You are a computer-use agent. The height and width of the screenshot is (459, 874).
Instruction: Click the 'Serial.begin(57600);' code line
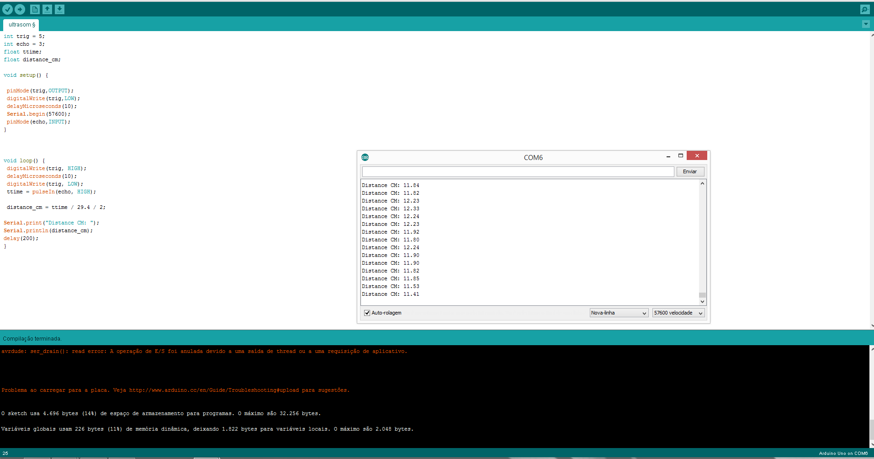(x=39, y=114)
